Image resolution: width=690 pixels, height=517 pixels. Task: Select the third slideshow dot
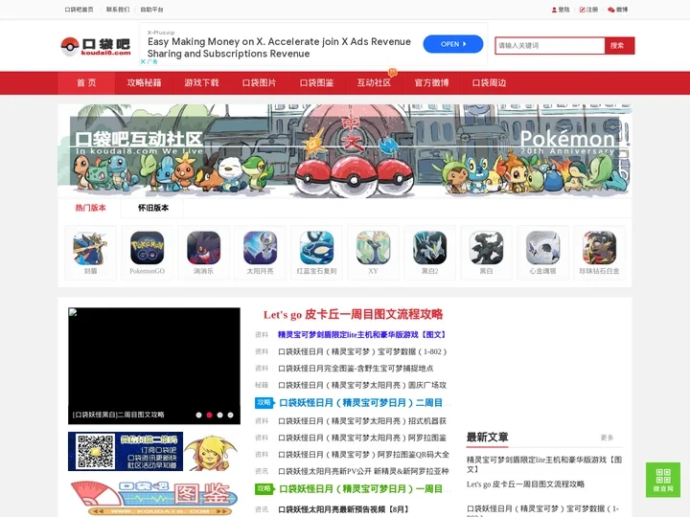pyautogui.click(x=220, y=415)
